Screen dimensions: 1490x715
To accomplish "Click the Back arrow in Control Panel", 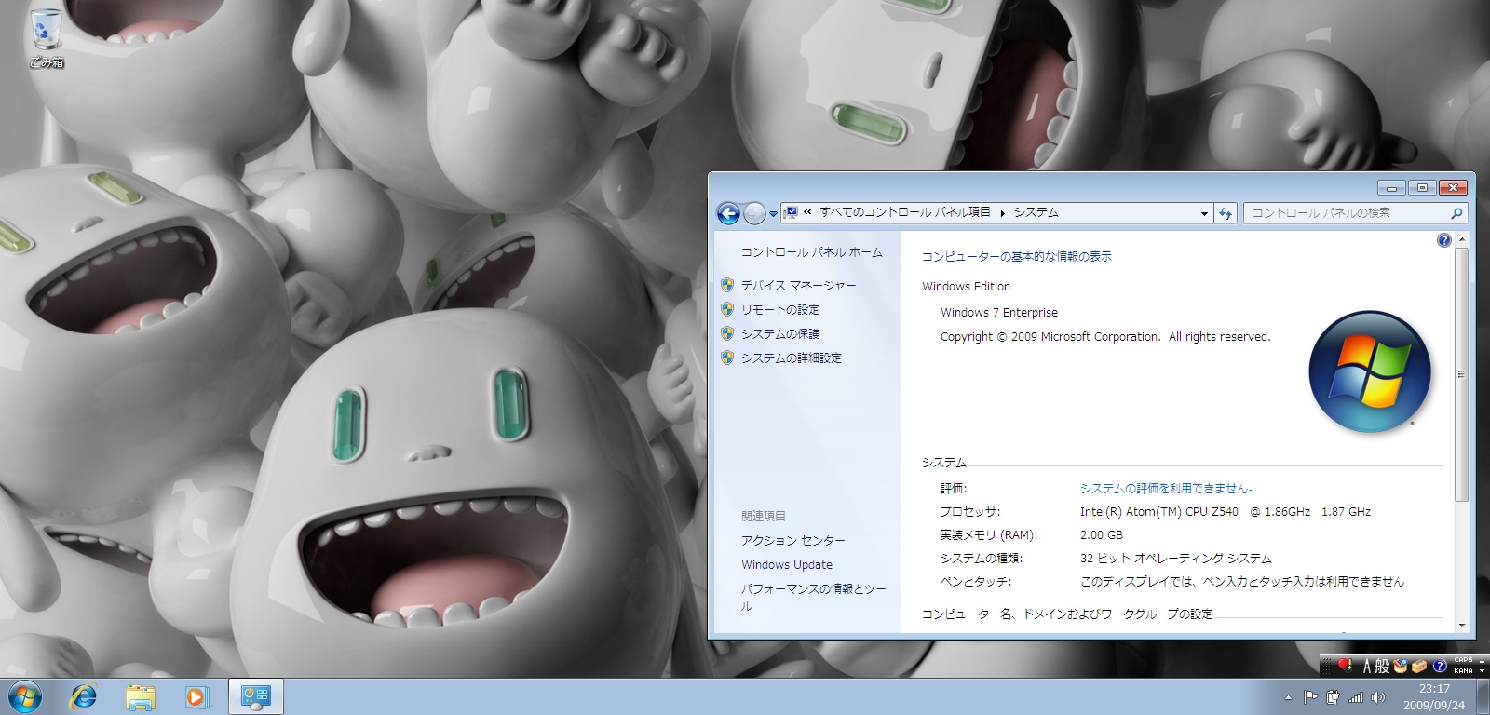I will (728, 213).
